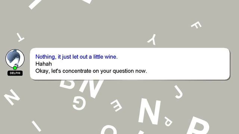The height and width of the screenshot is (134, 239).
Task: Click the small floating letter P
Action: pyautogui.click(x=168, y=121)
